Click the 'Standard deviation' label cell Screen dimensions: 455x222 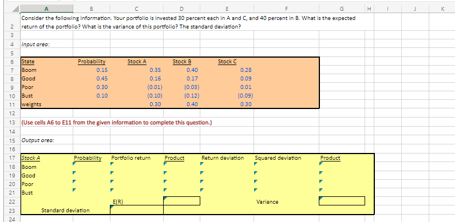(x=66, y=211)
